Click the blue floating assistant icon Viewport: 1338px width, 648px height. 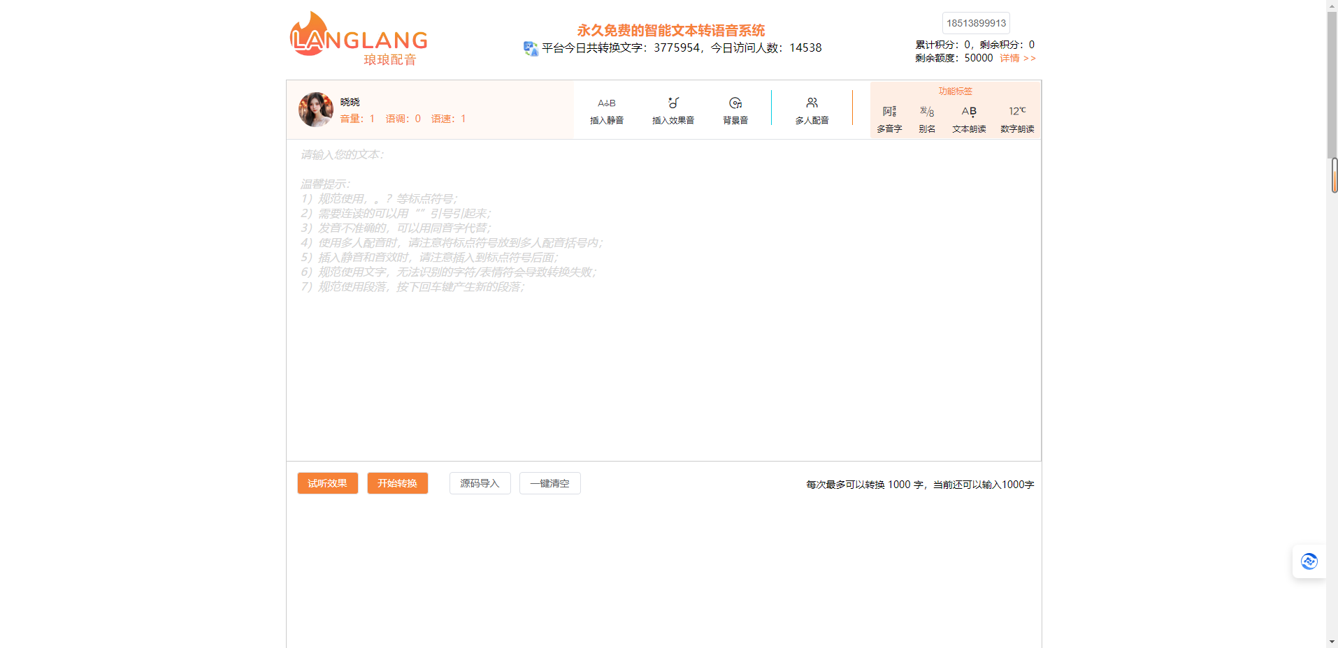[1309, 561]
